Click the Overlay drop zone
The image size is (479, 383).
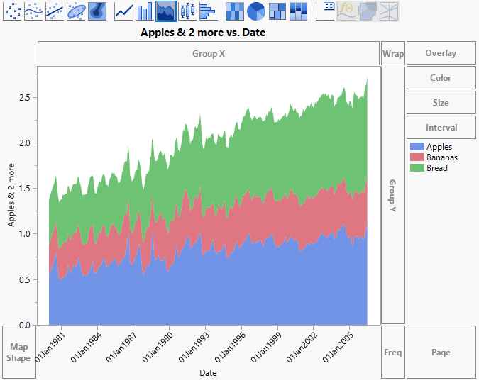tap(441, 53)
